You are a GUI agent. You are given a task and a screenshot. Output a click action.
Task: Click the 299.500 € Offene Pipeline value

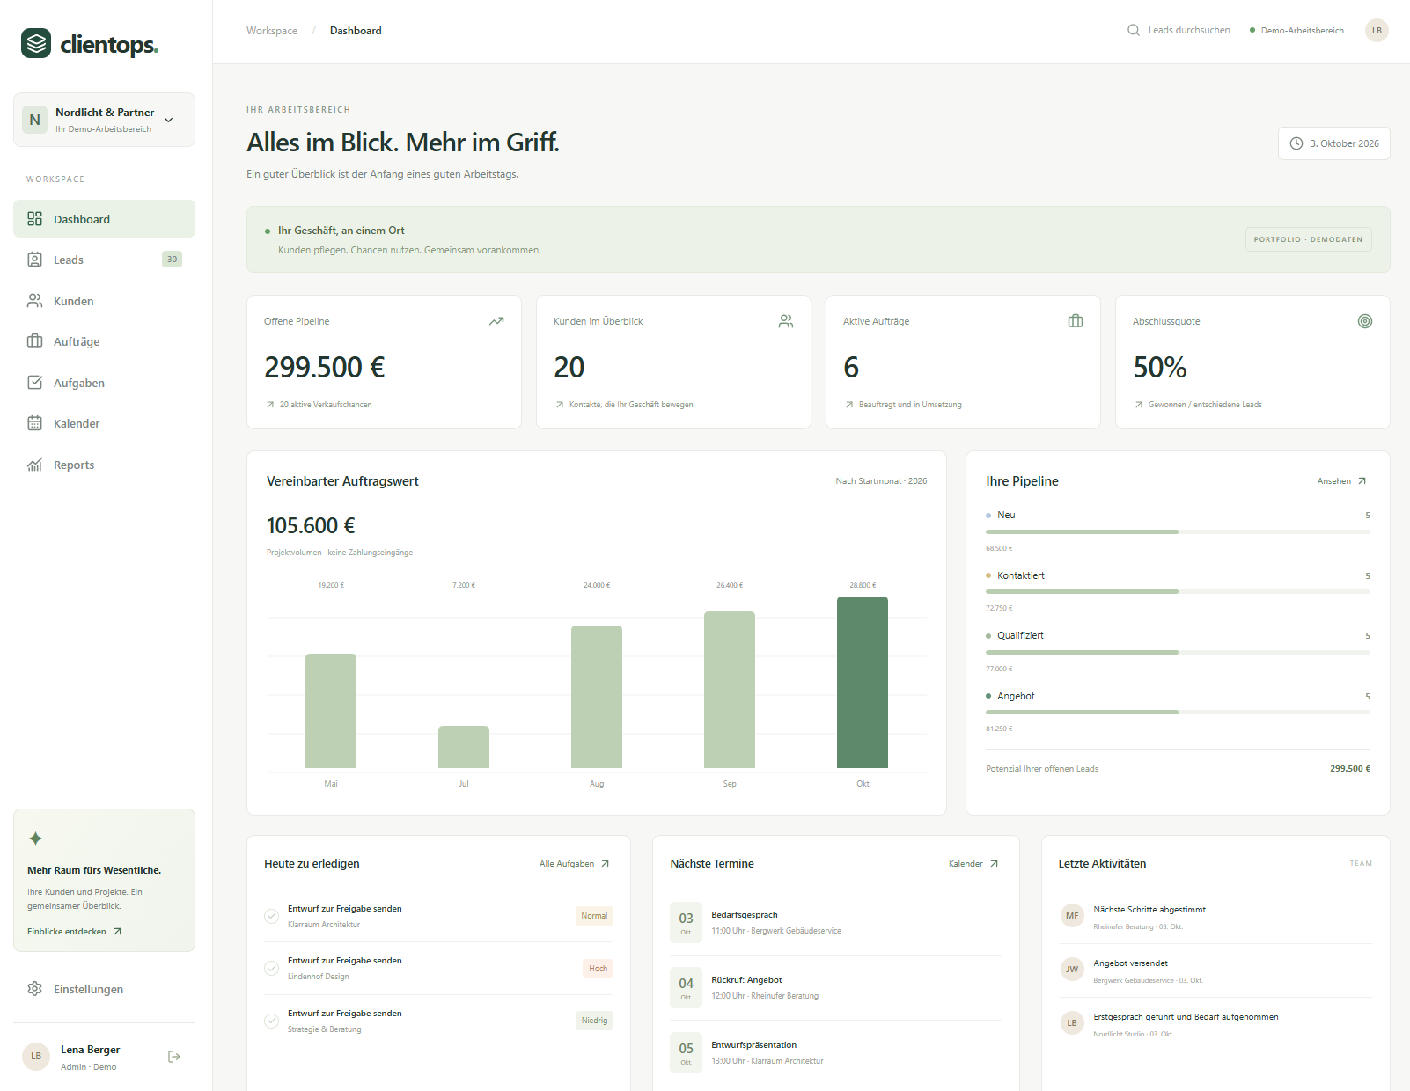(x=325, y=367)
